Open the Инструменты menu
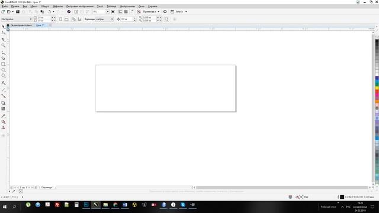Screen dimensions: 379x213 tap(127, 7)
